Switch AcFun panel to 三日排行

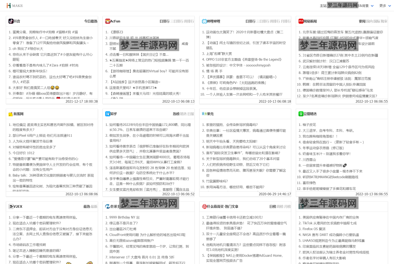(x=177, y=22)
